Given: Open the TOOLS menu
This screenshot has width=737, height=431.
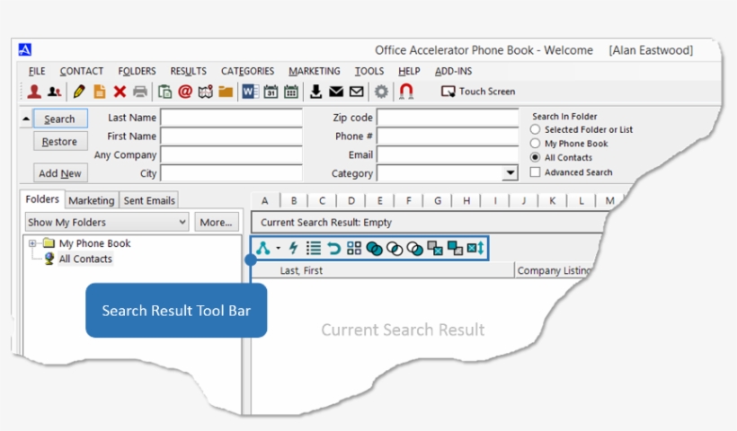Looking at the screenshot, I should pyautogui.click(x=369, y=71).
